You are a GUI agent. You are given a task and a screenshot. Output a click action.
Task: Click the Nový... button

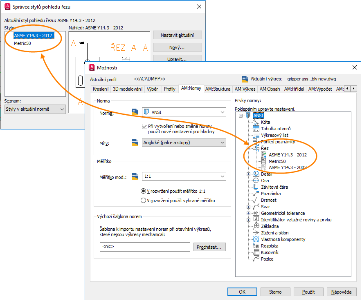[x=177, y=47]
